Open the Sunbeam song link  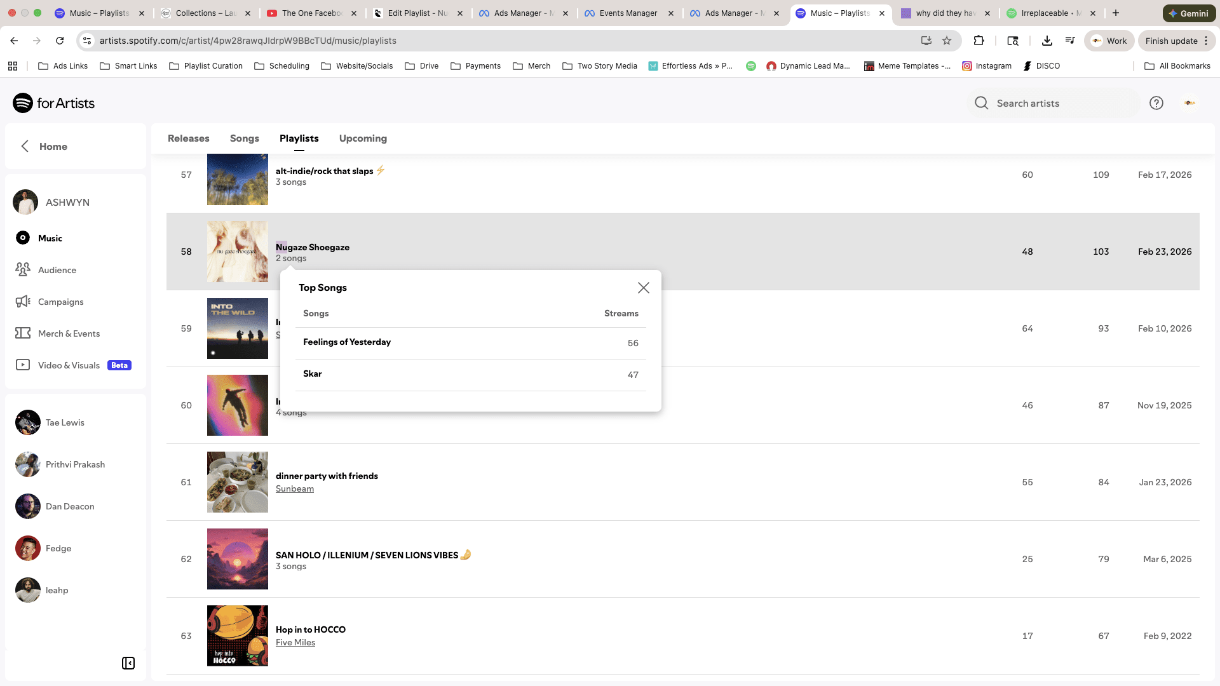point(295,488)
